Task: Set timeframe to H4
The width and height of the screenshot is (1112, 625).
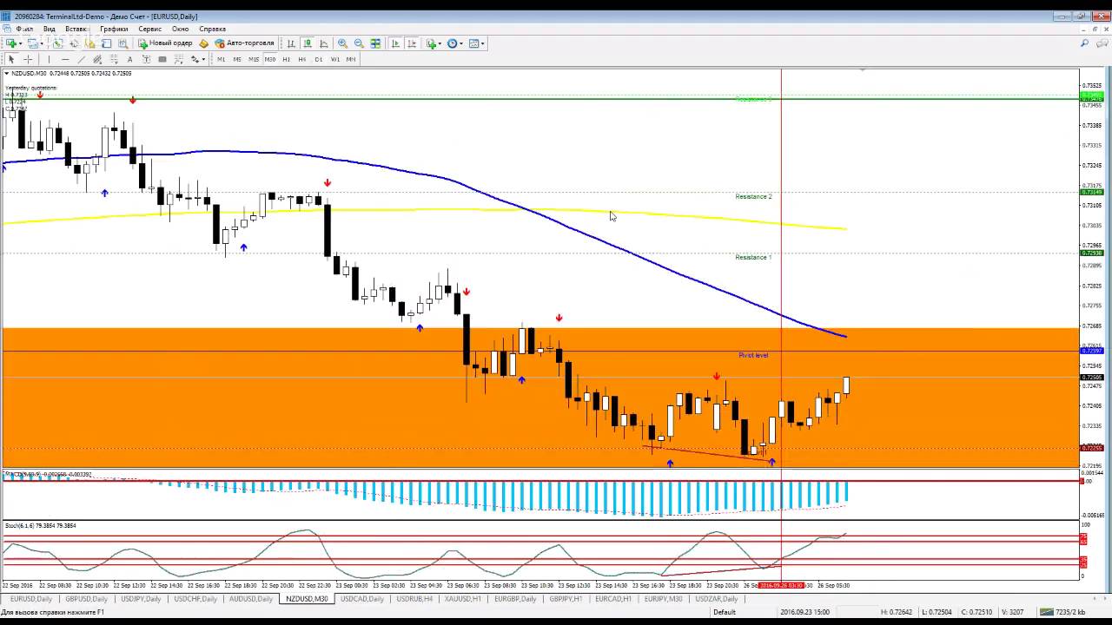Action: coord(302,59)
